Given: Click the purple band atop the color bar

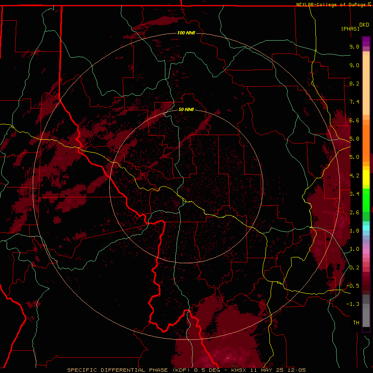Looking at the screenshot, I should point(366,41).
